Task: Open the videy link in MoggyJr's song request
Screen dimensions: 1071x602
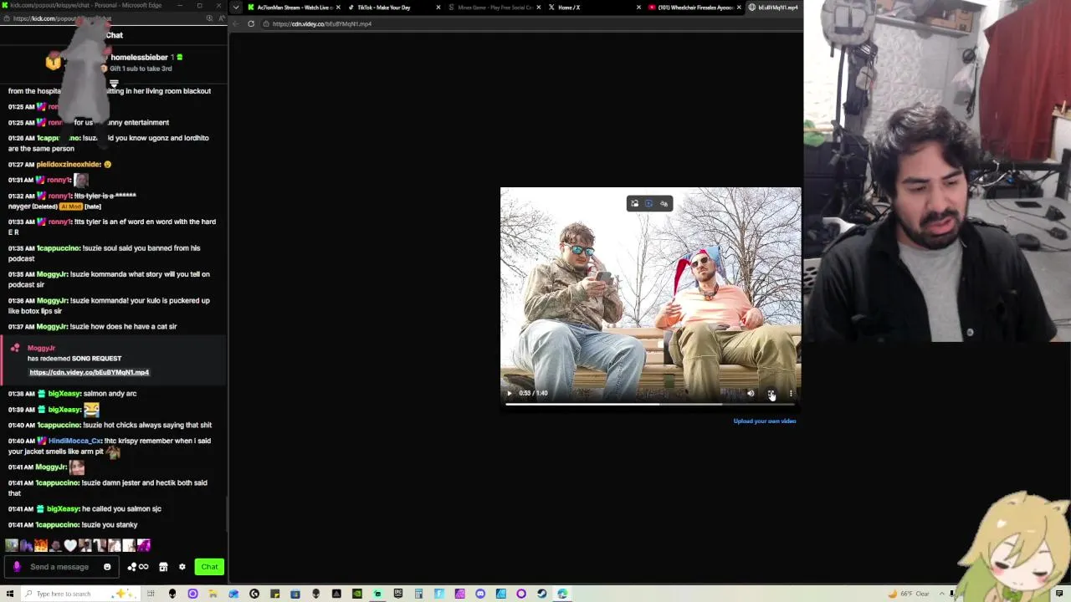Action: click(x=90, y=372)
